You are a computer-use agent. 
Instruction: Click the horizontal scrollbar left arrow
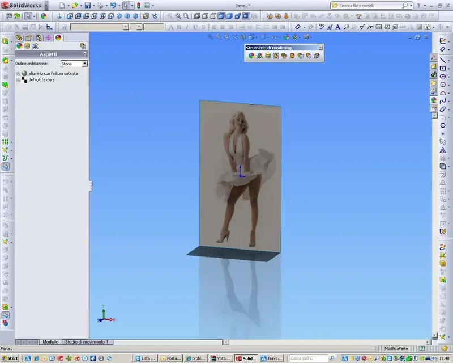click(226, 342)
